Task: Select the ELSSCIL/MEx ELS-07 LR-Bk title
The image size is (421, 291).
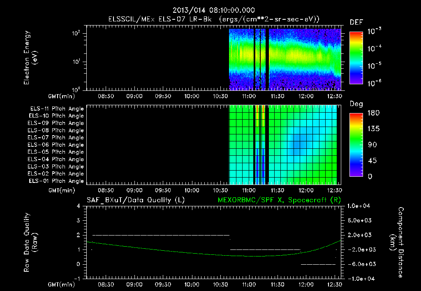Action: point(160,19)
